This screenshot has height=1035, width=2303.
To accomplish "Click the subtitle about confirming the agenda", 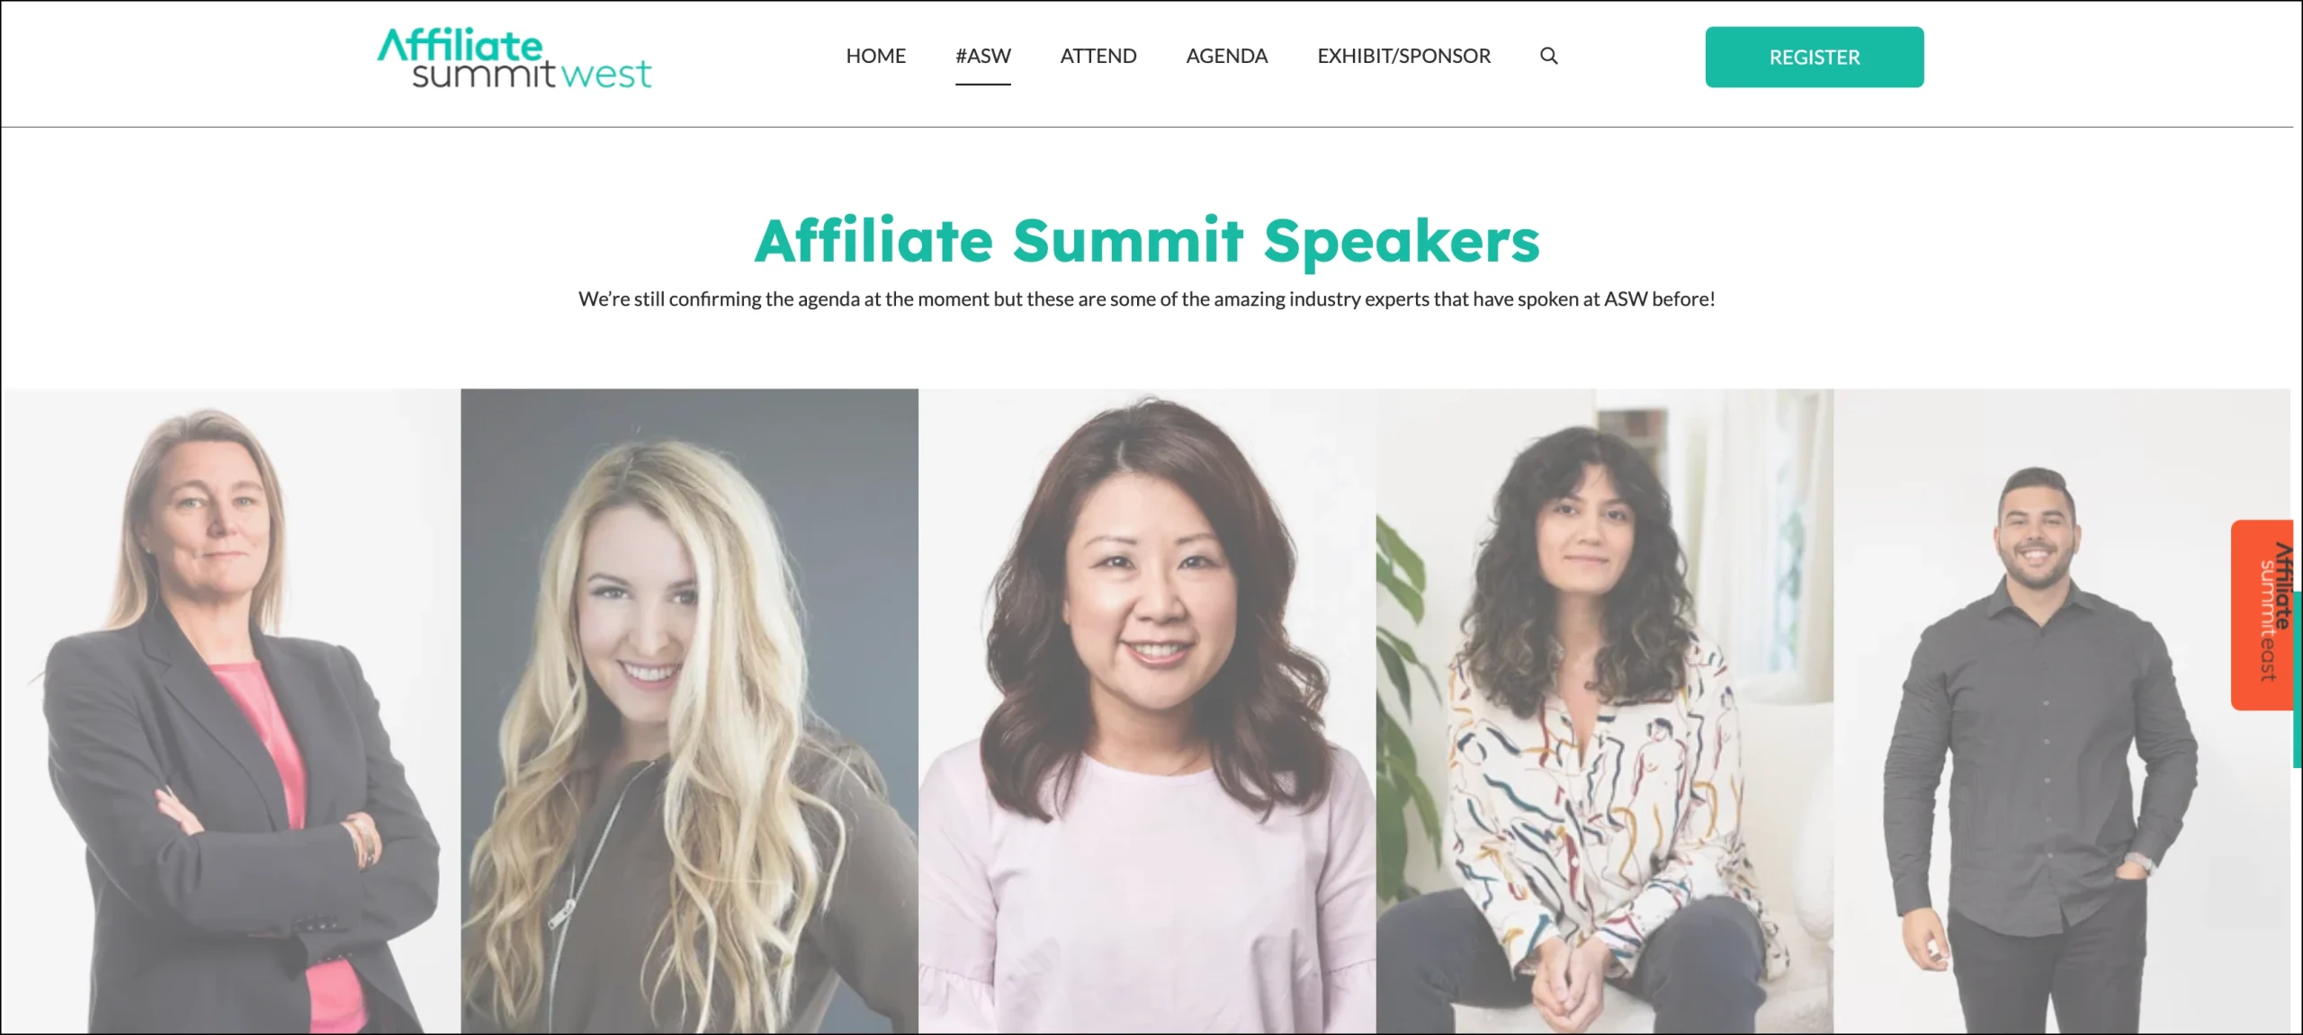I will click(1147, 299).
